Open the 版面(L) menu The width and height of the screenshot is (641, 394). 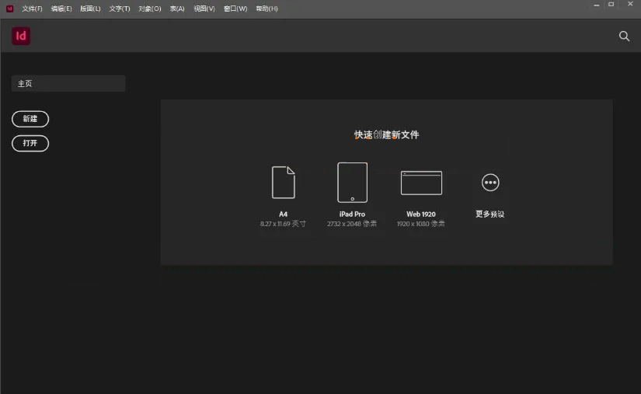[90, 9]
